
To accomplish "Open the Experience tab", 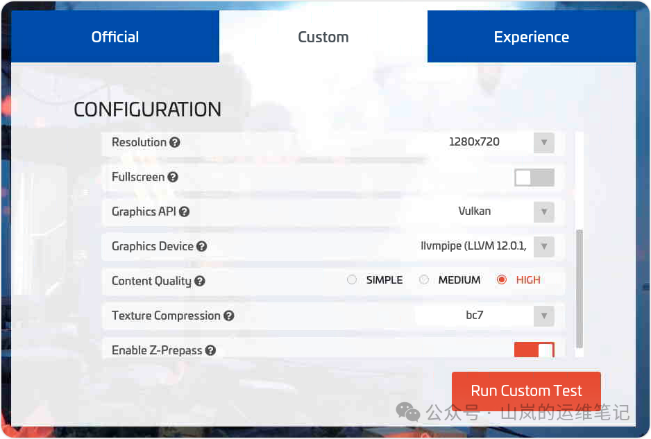I will [x=531, y=37].
